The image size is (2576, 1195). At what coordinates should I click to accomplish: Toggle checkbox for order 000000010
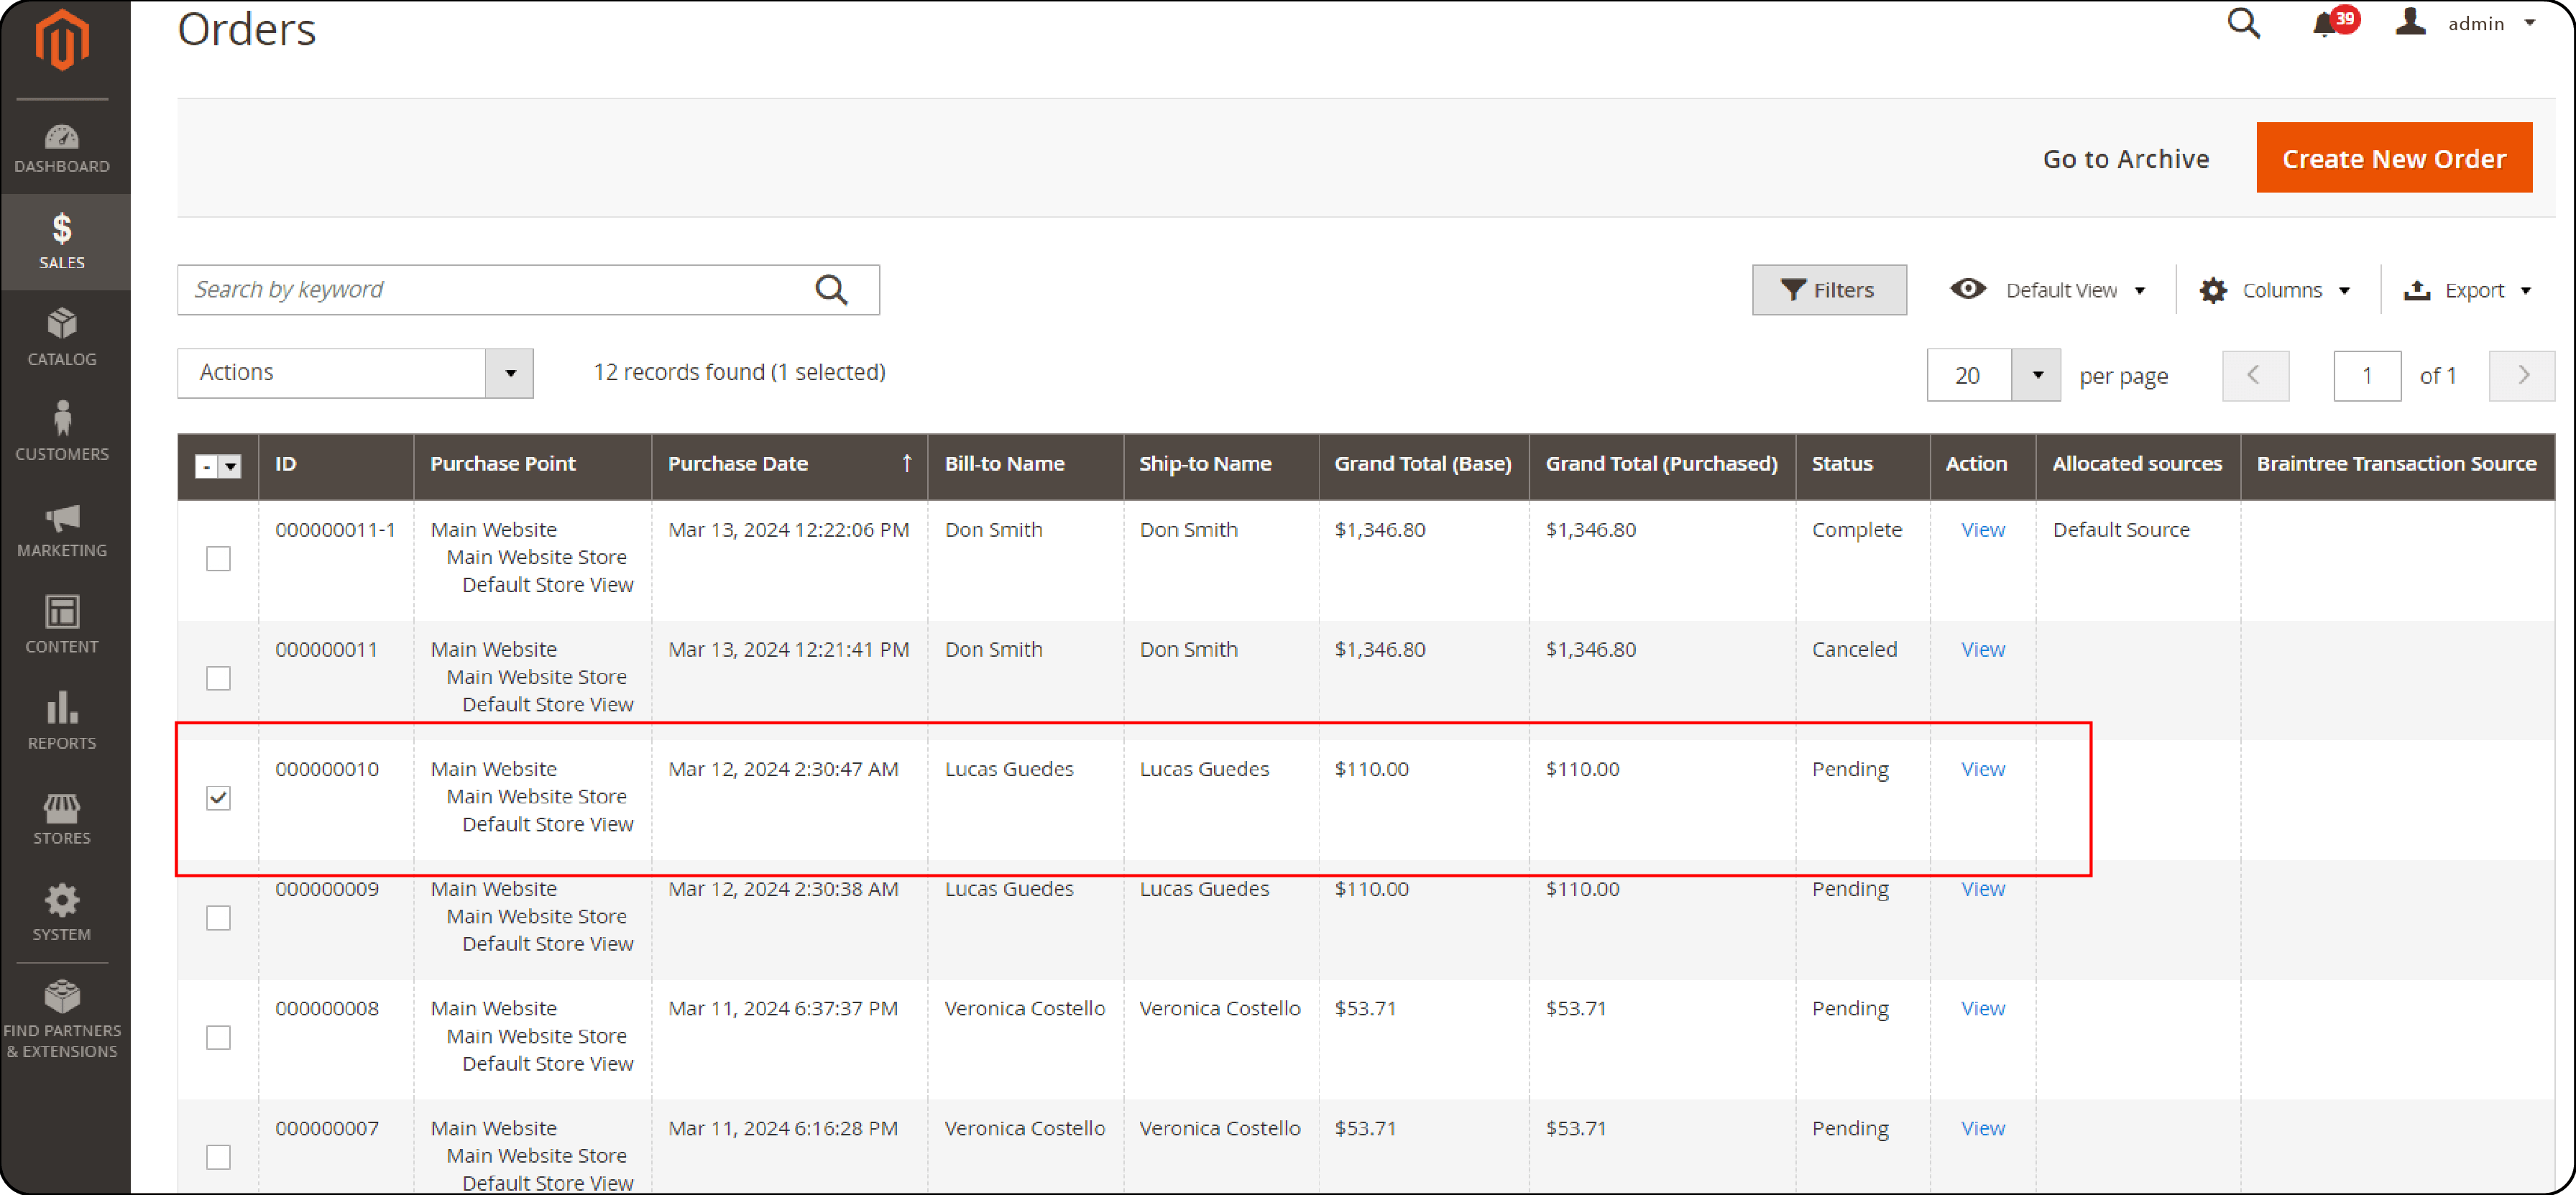point(218,798)
